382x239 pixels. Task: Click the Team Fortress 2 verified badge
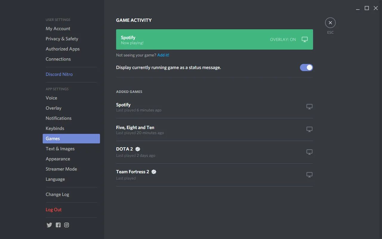(x=154, y=171)
